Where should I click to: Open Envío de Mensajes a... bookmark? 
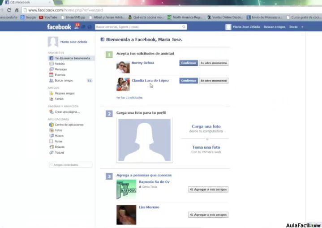coord(264,17)
